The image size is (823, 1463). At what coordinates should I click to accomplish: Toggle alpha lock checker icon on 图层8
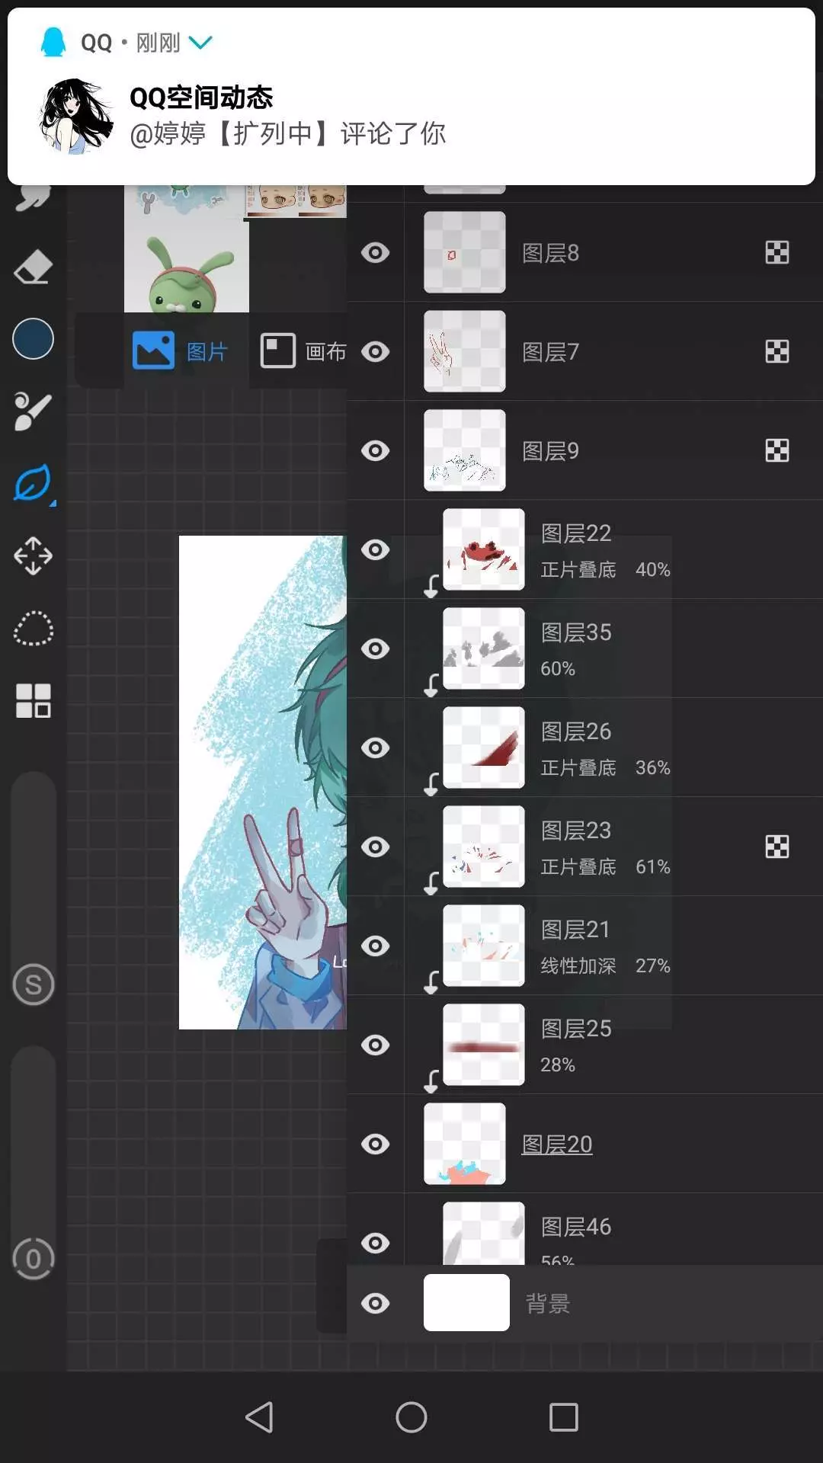777,252
